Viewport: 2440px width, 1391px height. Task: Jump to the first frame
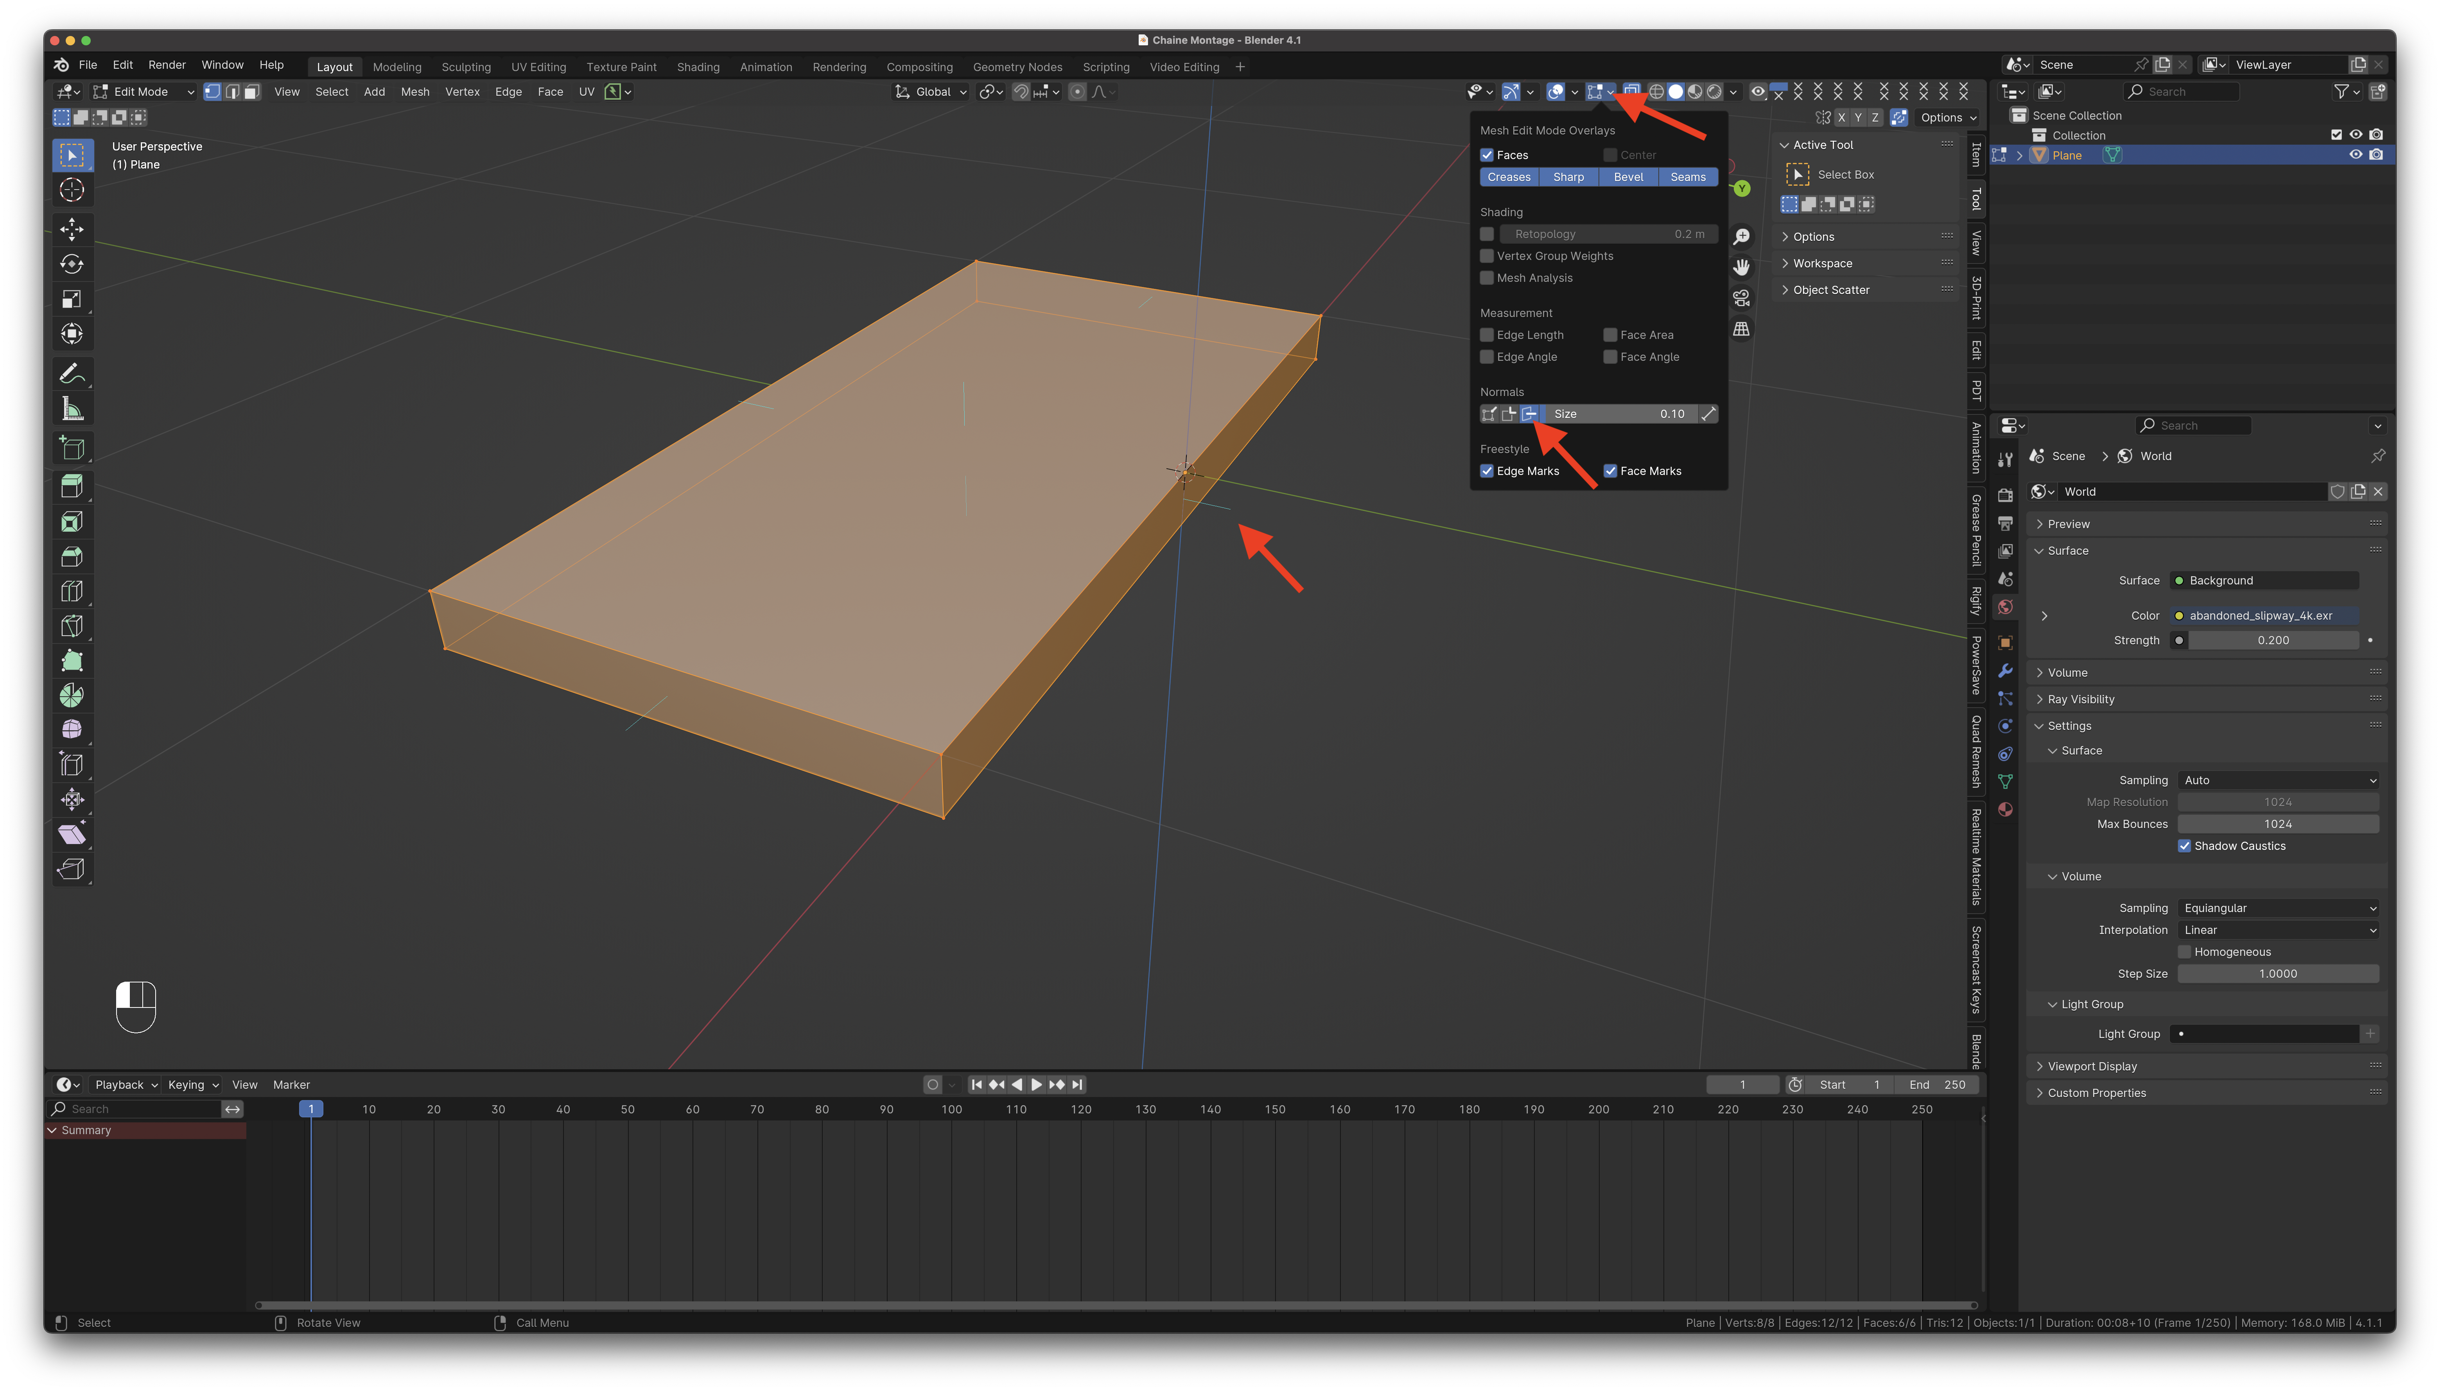[976, 1085]
